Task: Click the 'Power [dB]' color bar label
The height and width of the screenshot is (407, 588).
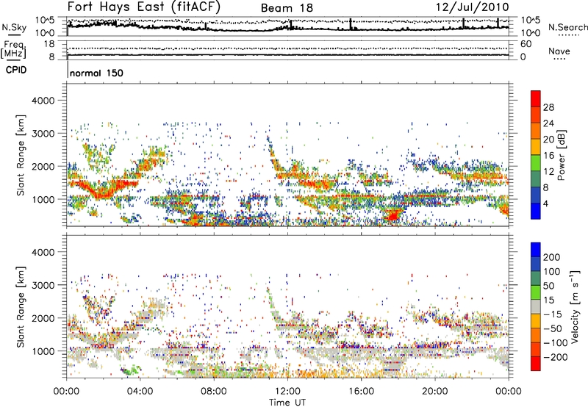Action: 561,155
